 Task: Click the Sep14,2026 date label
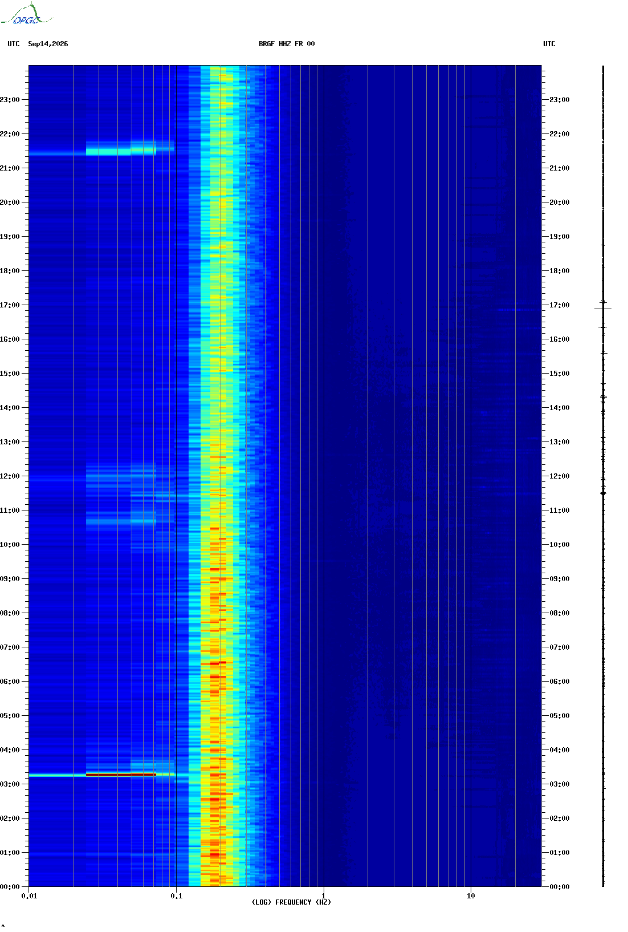tap(48, 44)
